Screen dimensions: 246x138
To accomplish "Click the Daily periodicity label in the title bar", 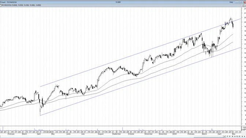I will (231, 2).
